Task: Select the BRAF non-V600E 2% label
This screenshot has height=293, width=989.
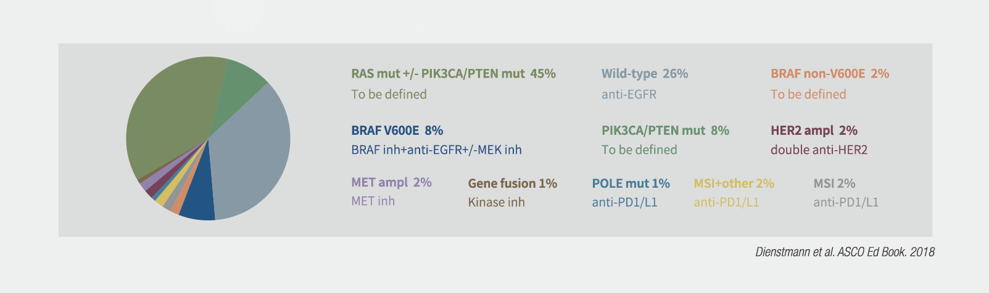Action: click(830, 74)
